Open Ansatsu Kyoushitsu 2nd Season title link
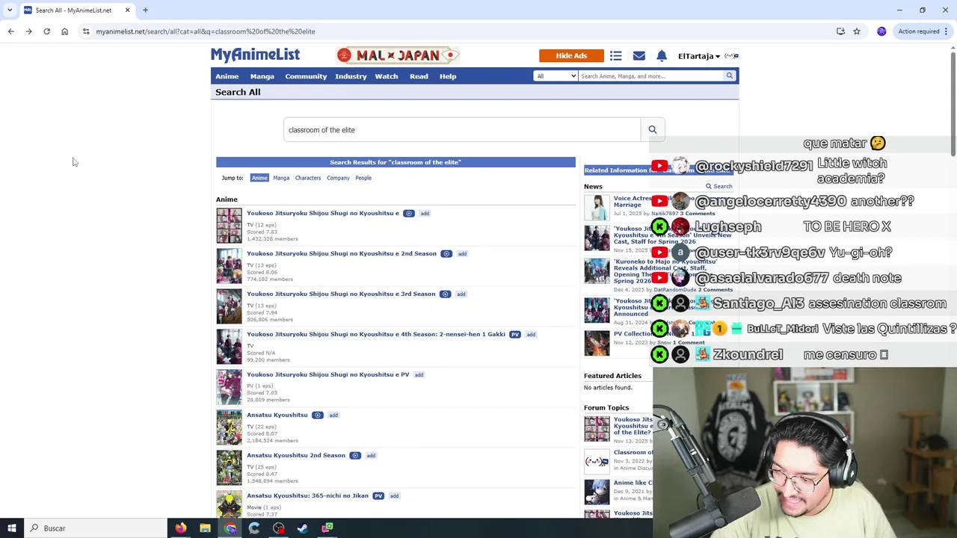957x538 pixels. click(296, 455)
